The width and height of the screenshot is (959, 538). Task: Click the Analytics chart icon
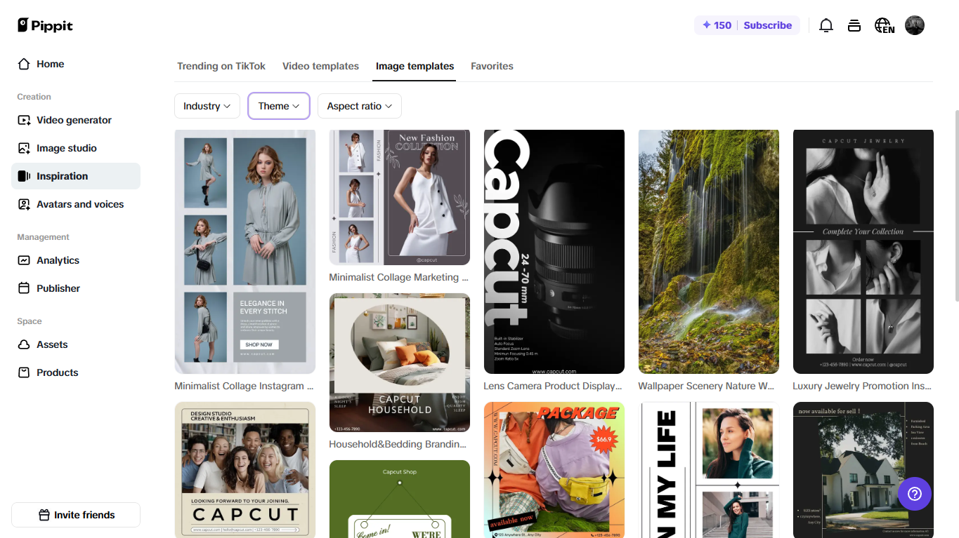click(24, 260)
